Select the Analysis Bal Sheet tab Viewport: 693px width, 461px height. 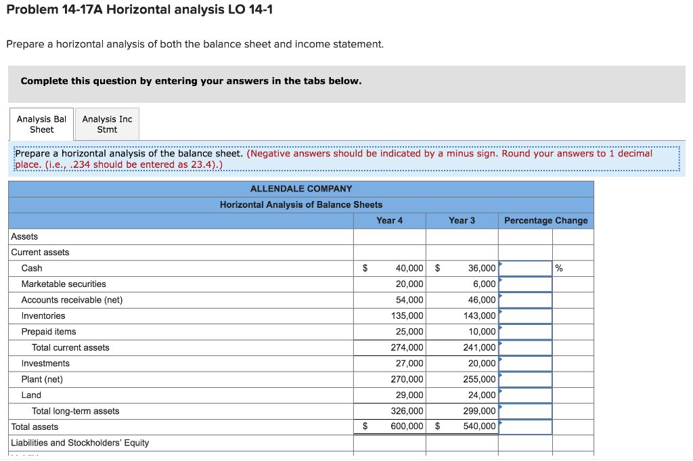41,124
